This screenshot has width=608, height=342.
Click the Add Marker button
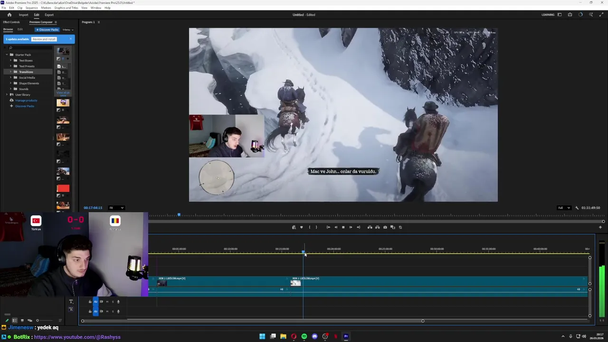coord(301,227)
